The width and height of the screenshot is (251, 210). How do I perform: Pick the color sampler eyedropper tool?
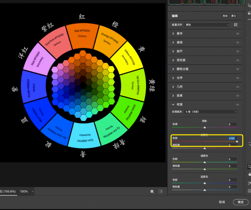pos(249,183)
